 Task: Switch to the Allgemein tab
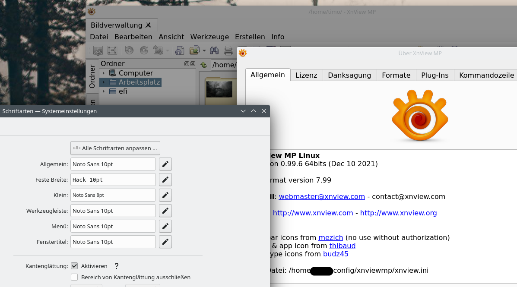point(268,75)
